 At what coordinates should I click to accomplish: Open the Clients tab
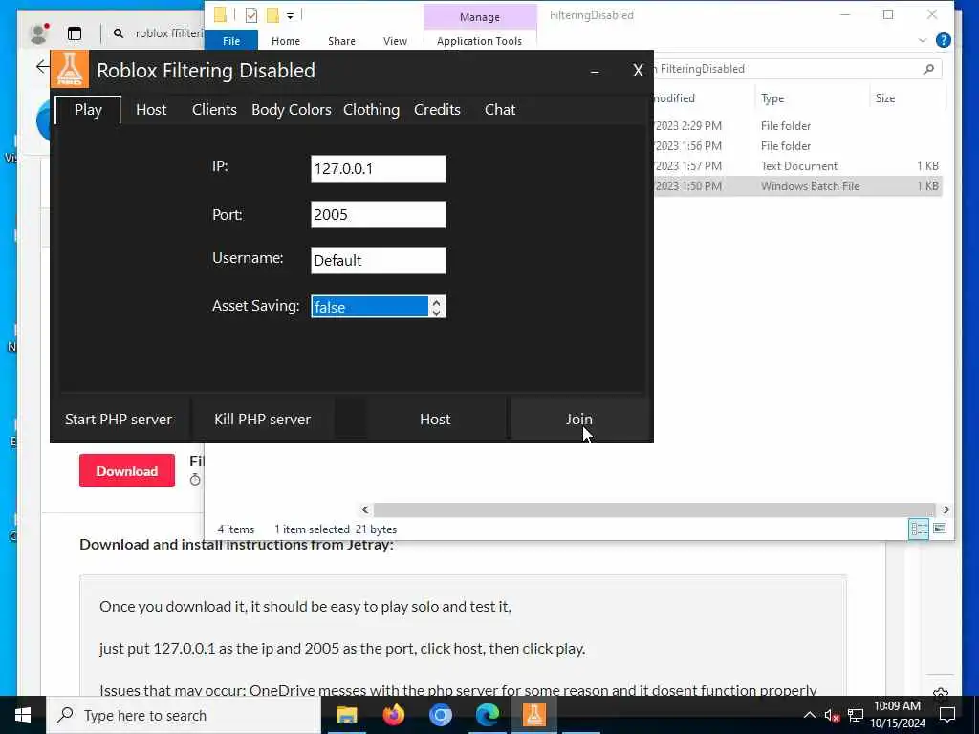[x=214, y=110]
